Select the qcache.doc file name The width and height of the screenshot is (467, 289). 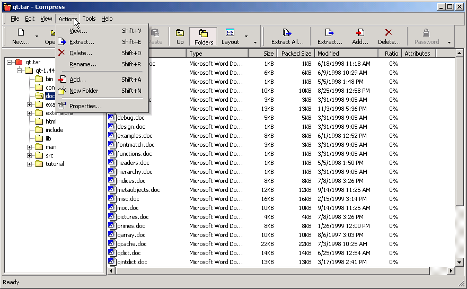(x=132, y=244)
